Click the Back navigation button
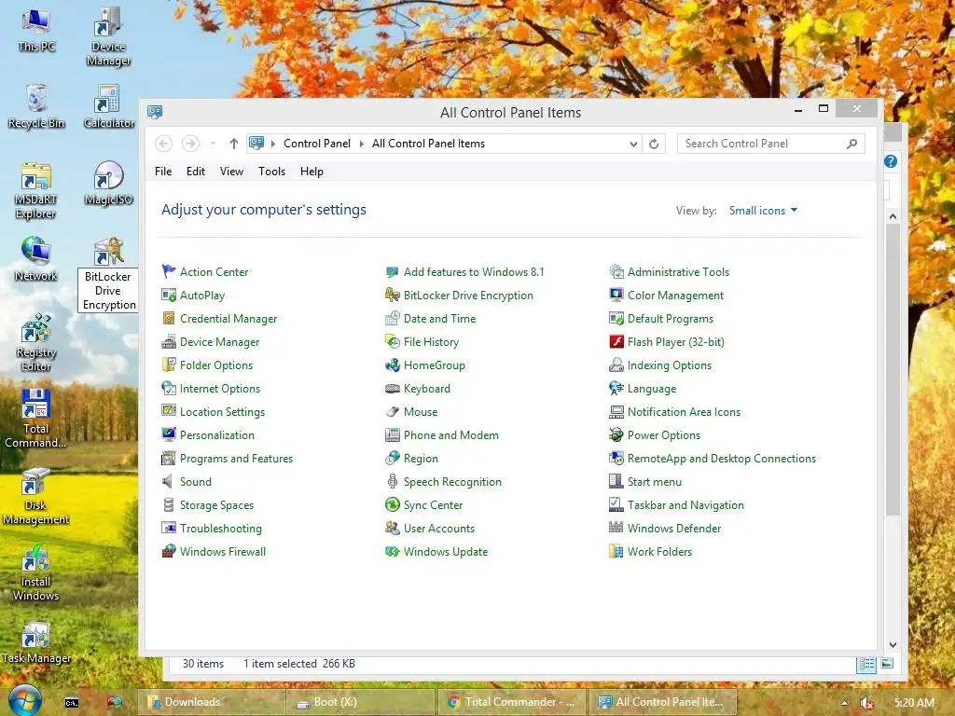Viewport: 955px width, 716px height. (x=163, y=144)
